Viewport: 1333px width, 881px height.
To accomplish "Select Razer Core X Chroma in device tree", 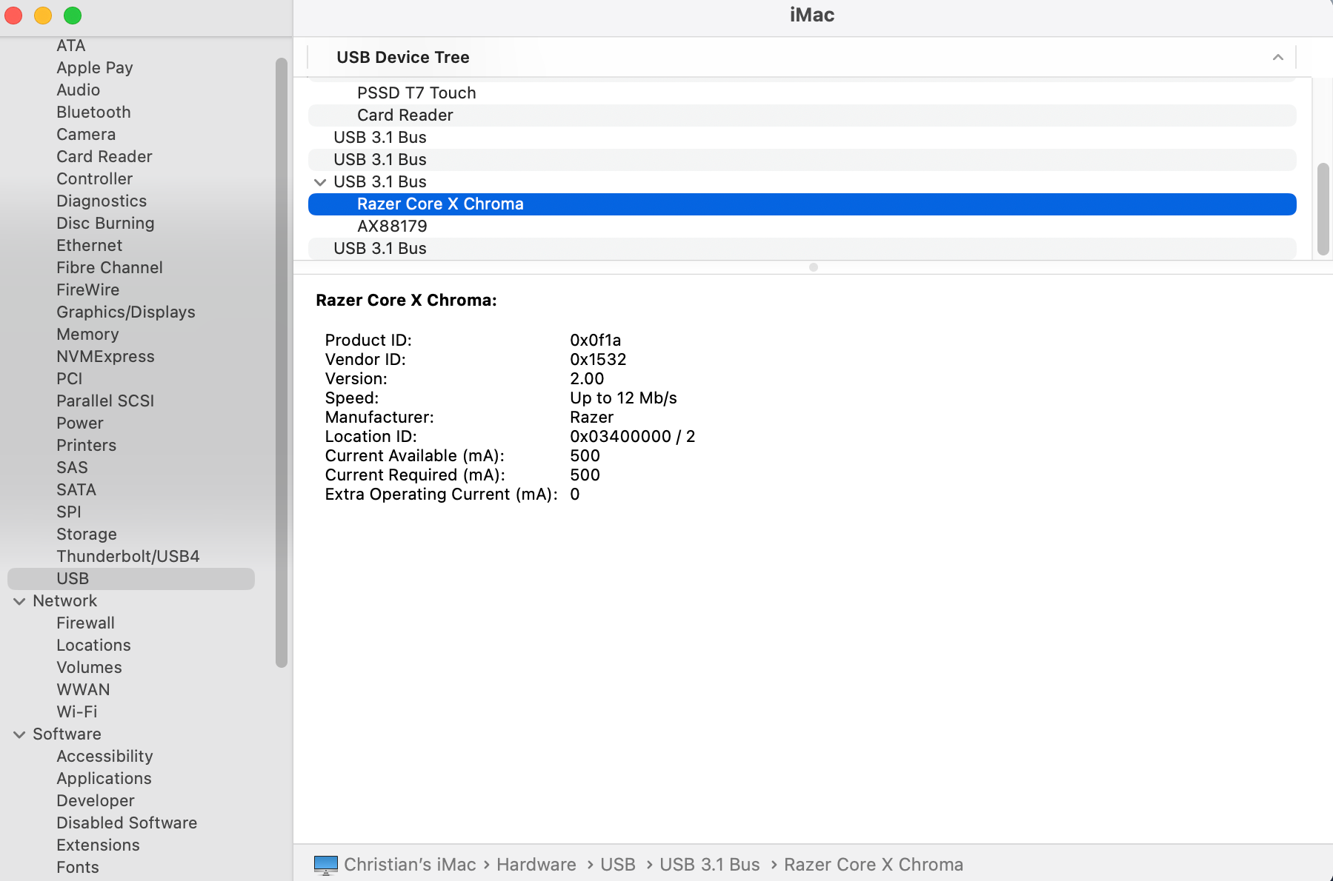I will 802,204.
